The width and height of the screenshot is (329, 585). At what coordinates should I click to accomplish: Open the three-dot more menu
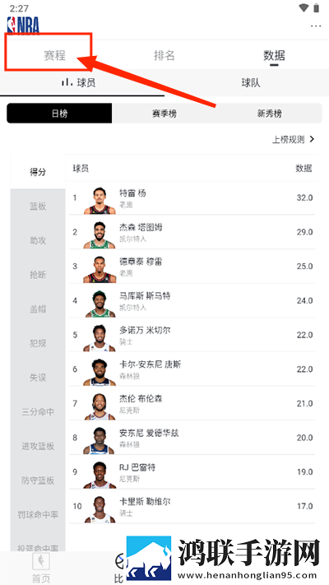pyautogui.click(x=316, y=26)
